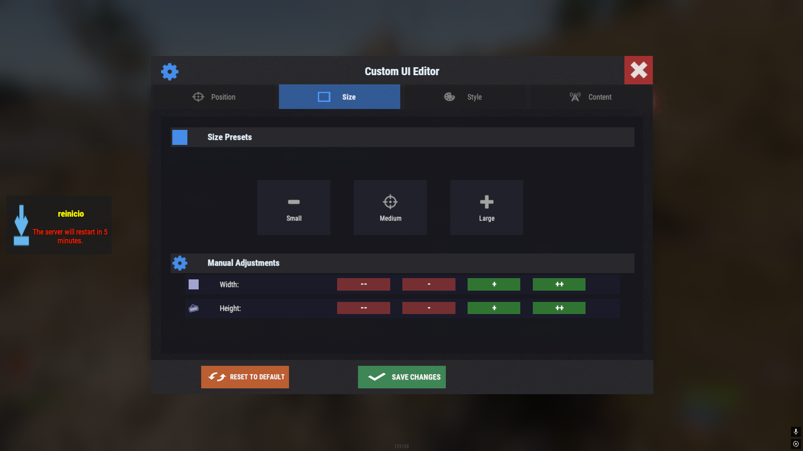Increase Height by a large step
The image size is (803, 451).
559,308
